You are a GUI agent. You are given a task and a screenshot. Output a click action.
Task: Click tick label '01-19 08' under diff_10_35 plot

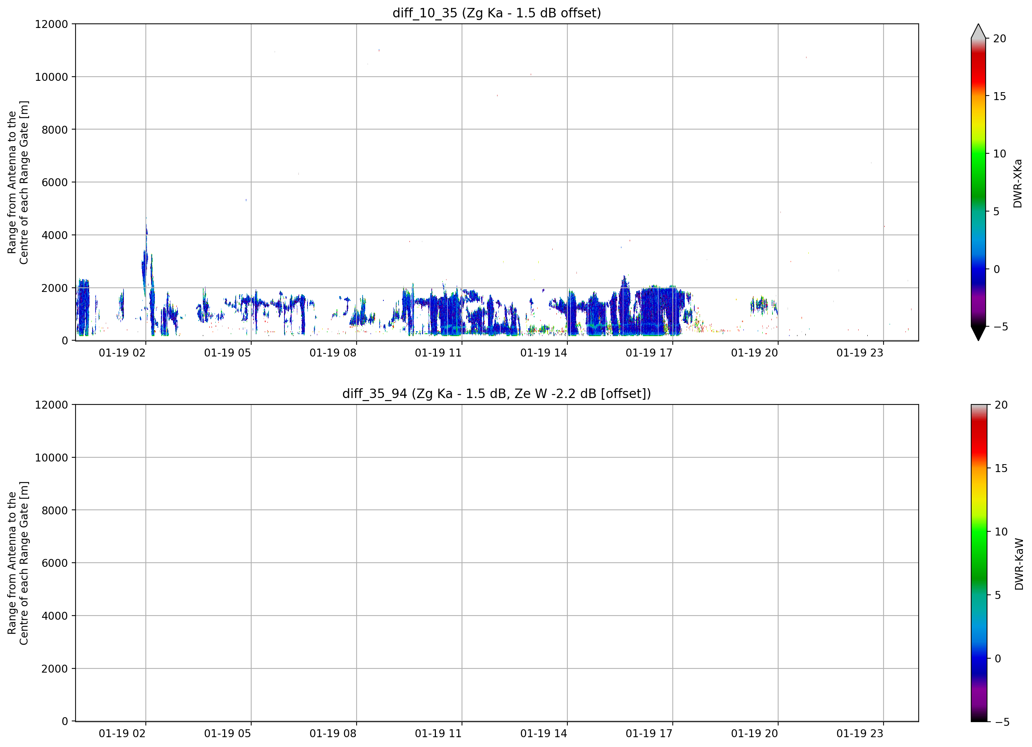333,353
